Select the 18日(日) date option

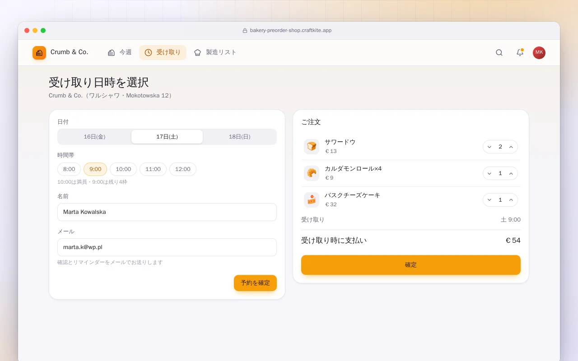[x=239, y=137]
